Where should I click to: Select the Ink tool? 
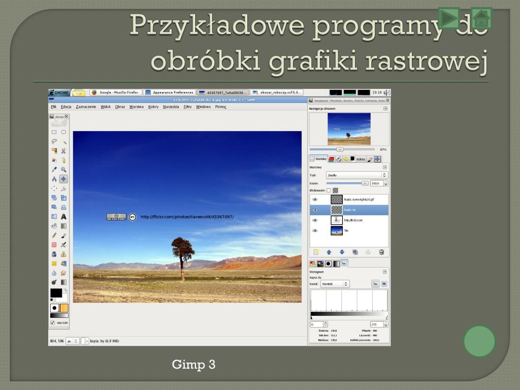click(54, 254)
